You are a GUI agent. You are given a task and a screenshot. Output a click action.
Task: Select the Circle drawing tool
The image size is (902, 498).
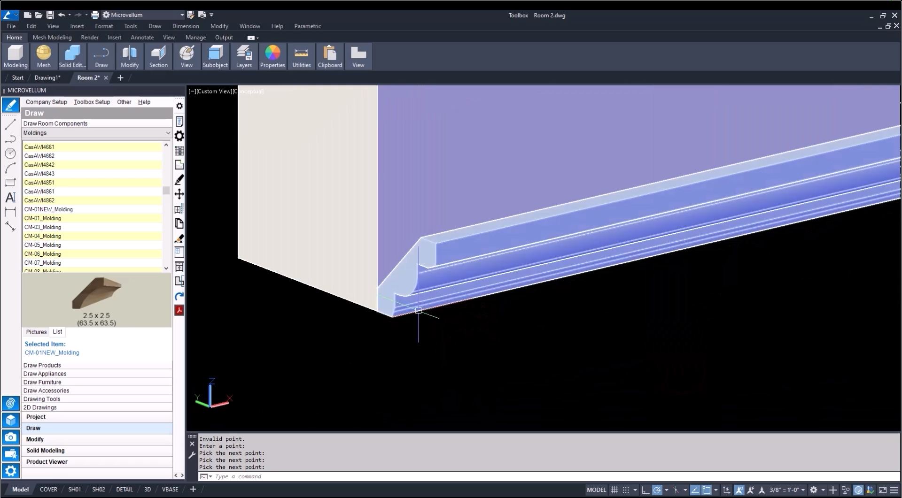coord(10,153)
